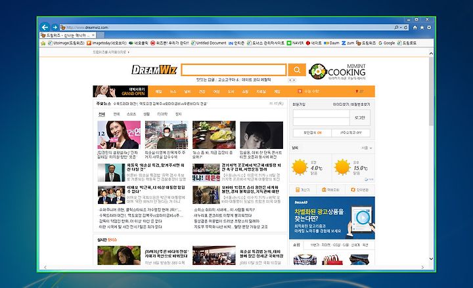Click the food dishes news thumbnail
Image resolution: width=473 pixels, height=288 pixels.
(214, 134)
